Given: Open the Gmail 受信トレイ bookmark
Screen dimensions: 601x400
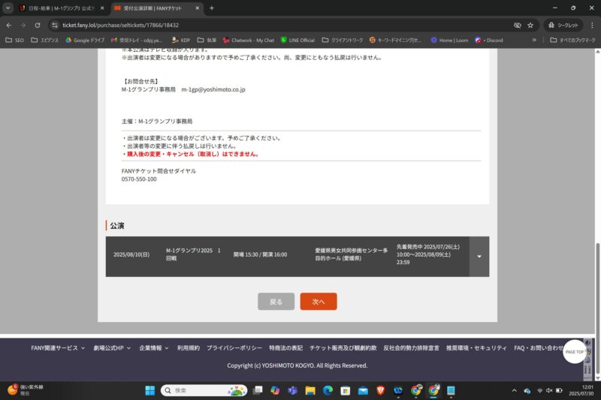Looking at the screenshot, I should pos(137,41).
